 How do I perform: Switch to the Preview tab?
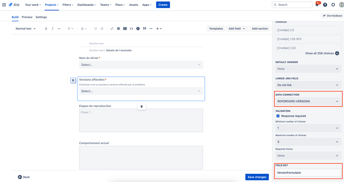27,17
